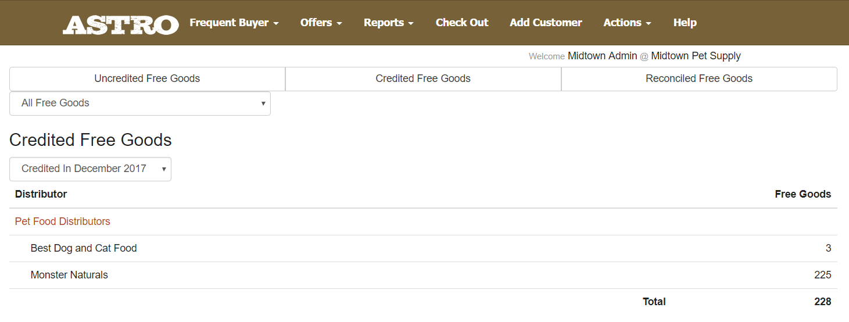Open the Reports menu
The image size is (849, 322).
click(x=389, y=23)
